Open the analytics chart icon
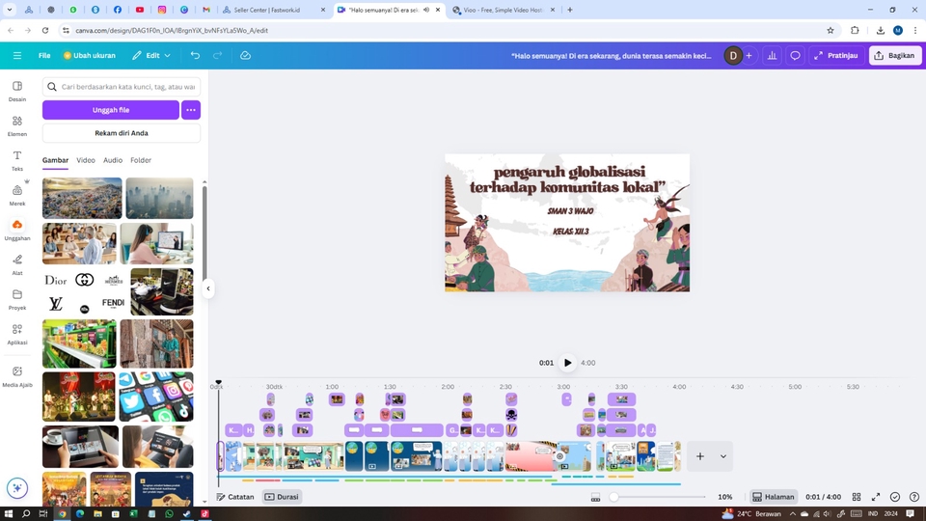Screen dimensions: 926x521 (772, 56)
